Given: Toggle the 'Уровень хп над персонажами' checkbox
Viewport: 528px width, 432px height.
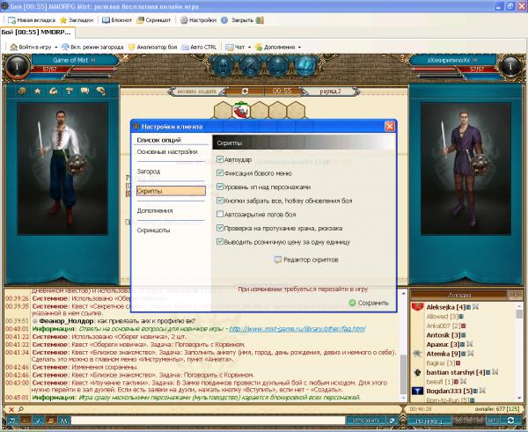Looking at the screenshot, I should coord(220,187).
